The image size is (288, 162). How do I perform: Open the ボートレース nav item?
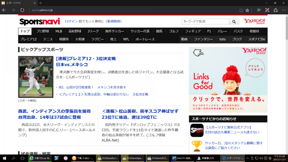coord(145,39)
